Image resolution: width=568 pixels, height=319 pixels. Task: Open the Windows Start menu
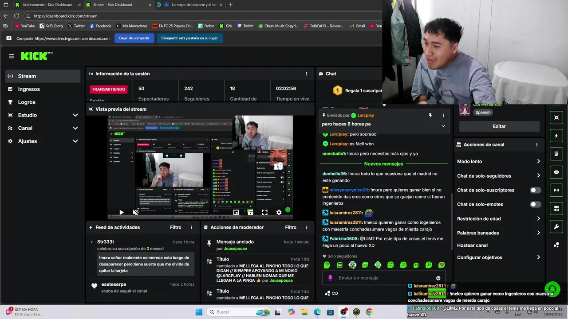[x=199, y=312]
